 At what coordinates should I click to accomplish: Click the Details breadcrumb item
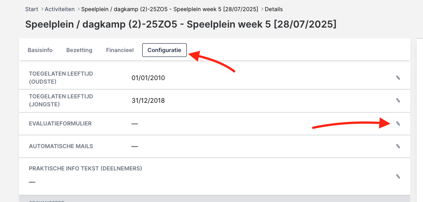(x=274, y=9)
